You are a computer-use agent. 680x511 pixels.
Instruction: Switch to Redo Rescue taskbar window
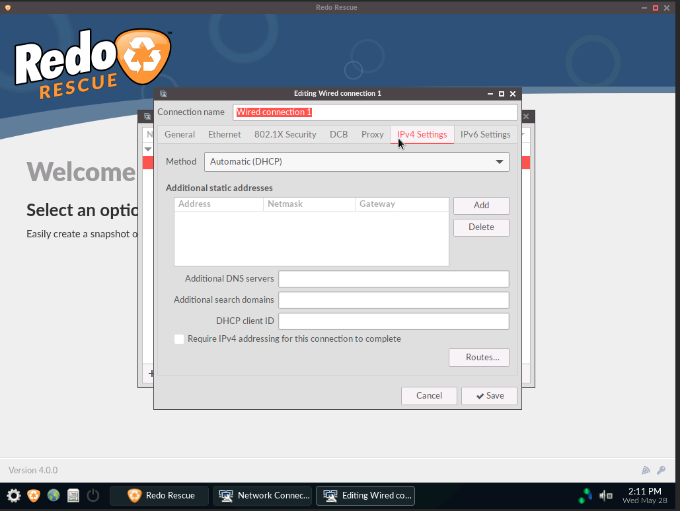click(159, 496)
